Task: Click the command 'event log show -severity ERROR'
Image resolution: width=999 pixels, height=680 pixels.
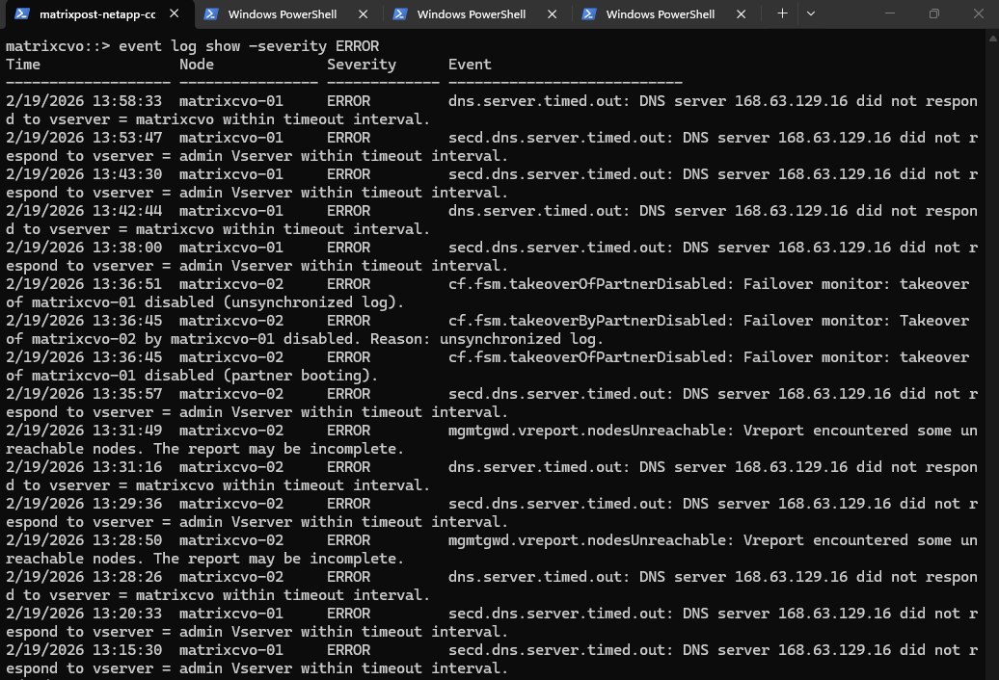Action: [249, 46]
